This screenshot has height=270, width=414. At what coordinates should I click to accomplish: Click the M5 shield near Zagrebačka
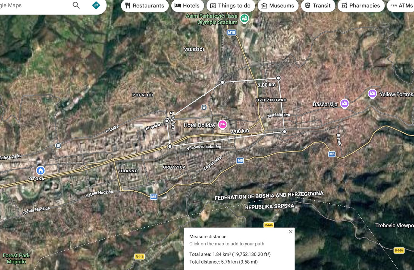pos(240,160)
